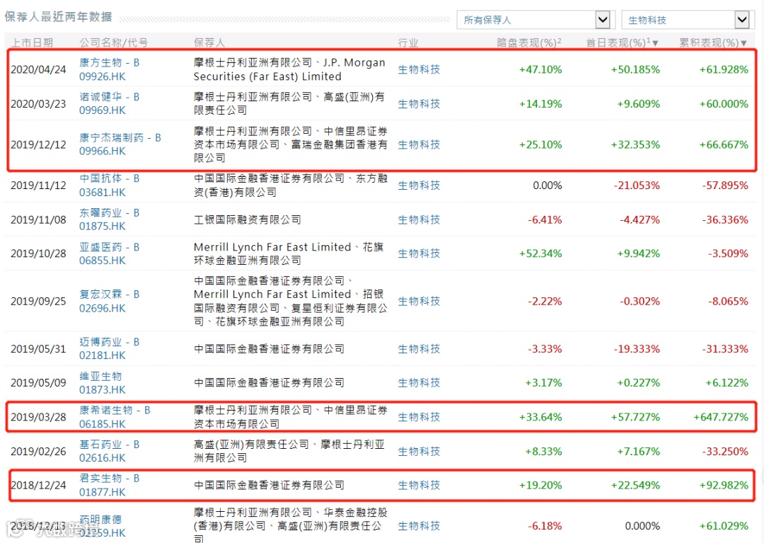Open 复宏汉霖 - B stock link

click(109, 294)
